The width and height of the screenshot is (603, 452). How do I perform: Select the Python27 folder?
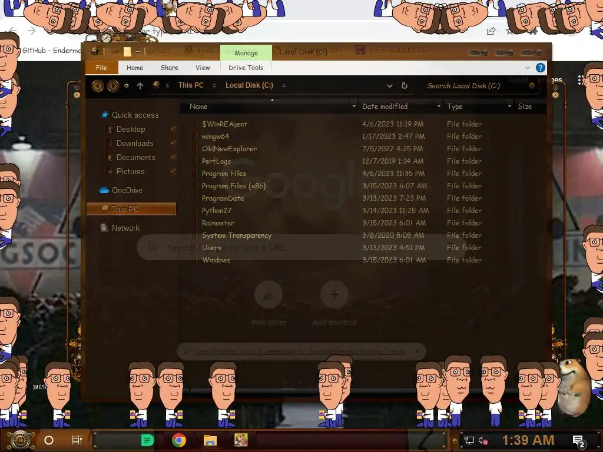pyautogui.click(x=217, y=211)
